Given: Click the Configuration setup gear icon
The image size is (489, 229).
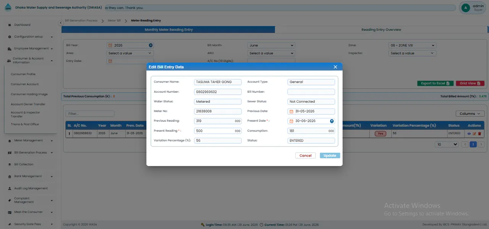Looking at the screenshot, I should 10,37.
